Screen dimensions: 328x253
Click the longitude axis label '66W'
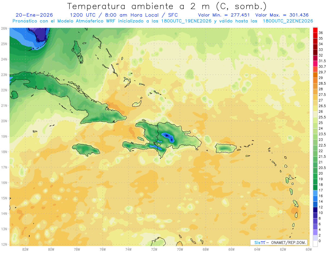point(231,249)
